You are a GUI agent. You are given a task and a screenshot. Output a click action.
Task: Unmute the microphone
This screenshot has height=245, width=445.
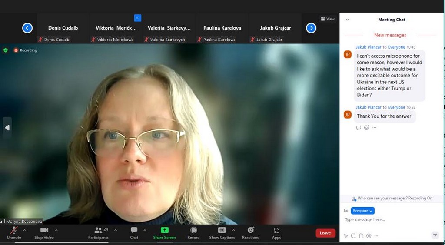tap(14, 232)
